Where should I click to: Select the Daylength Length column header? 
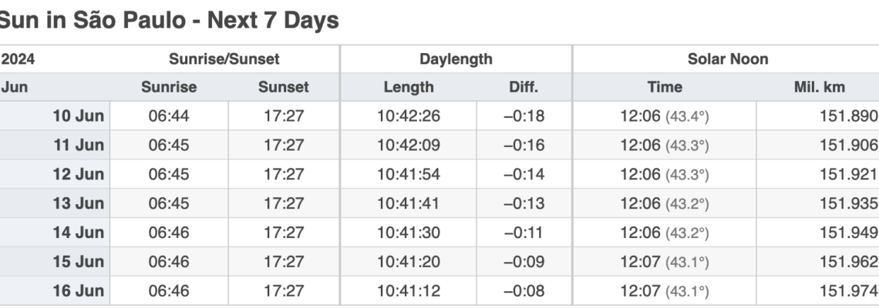409,87
